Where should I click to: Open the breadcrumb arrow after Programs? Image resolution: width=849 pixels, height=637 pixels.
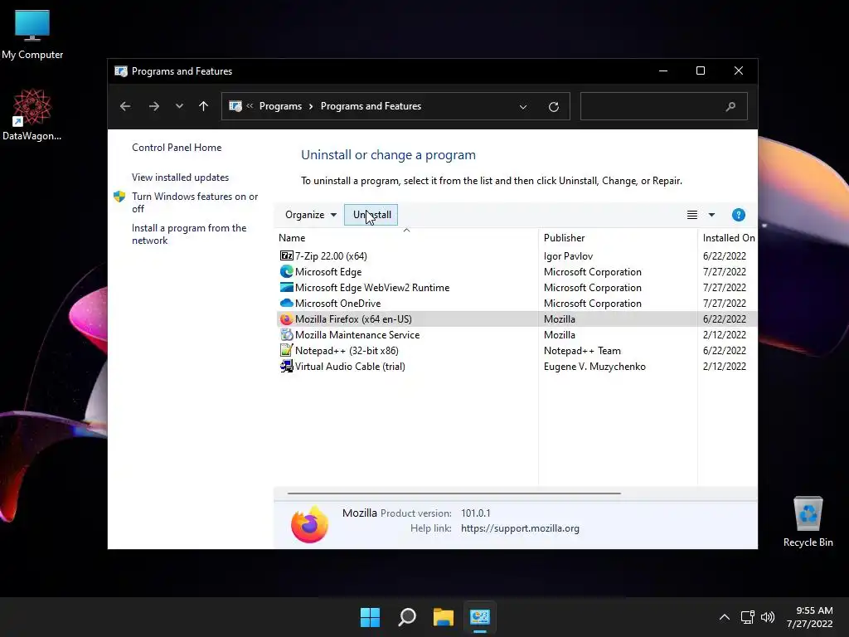[x=311, y=106]
